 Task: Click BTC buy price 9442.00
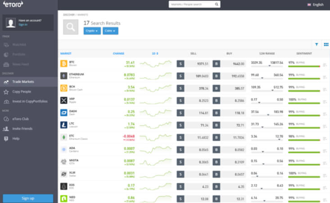[x=233, y=64]
